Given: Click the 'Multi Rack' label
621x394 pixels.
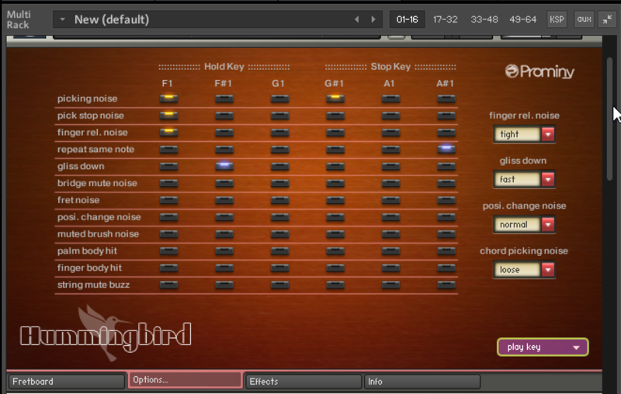Looking at the screenshot, I should pos(18,19).
